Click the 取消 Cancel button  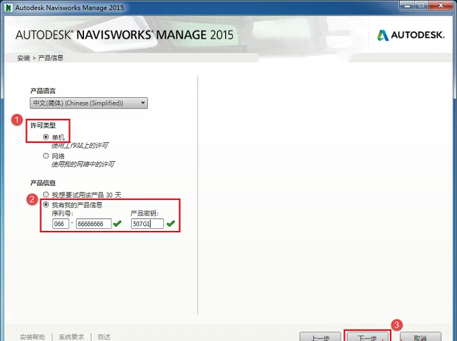pyautogui.click(x=420, y=336)
